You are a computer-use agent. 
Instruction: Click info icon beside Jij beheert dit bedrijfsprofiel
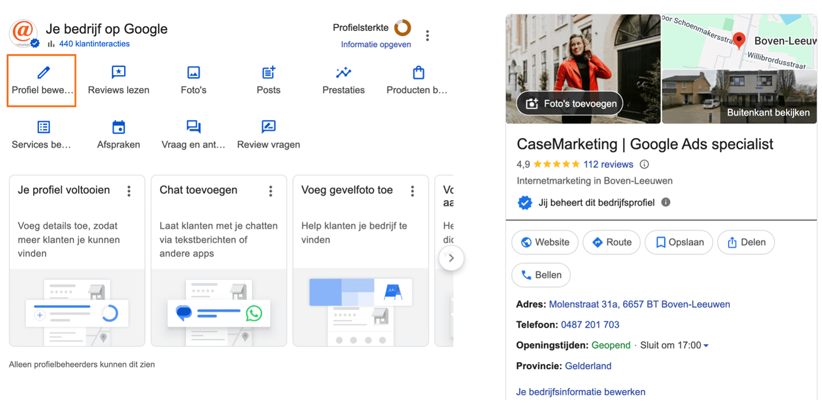coord(666,202)
